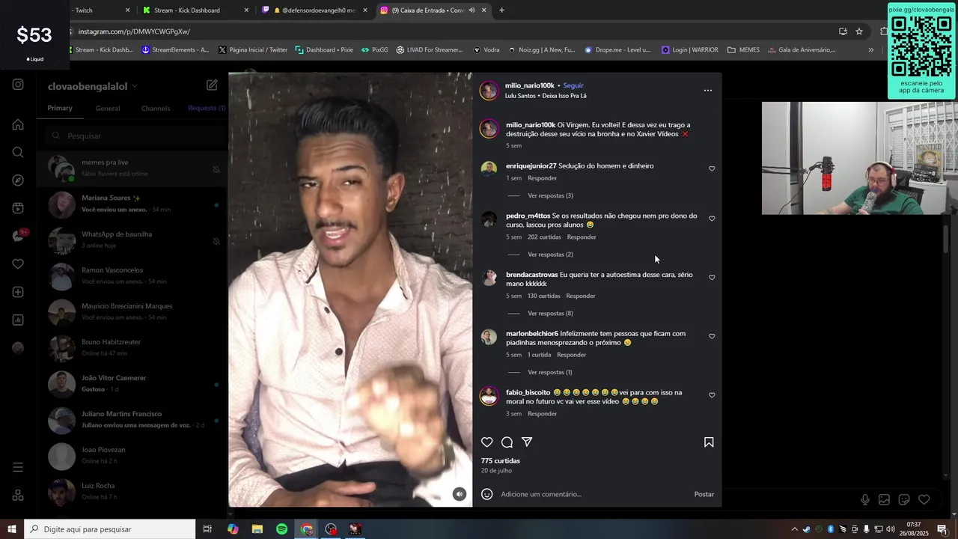The width and height of the screenshot is (958, 539).
Task: Expand replies under pedro_m4ttos comment
Action: [550, 255]
